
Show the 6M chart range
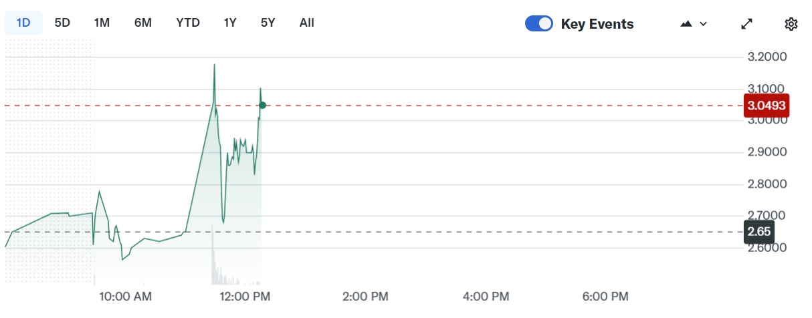click(x=143, y=23)
